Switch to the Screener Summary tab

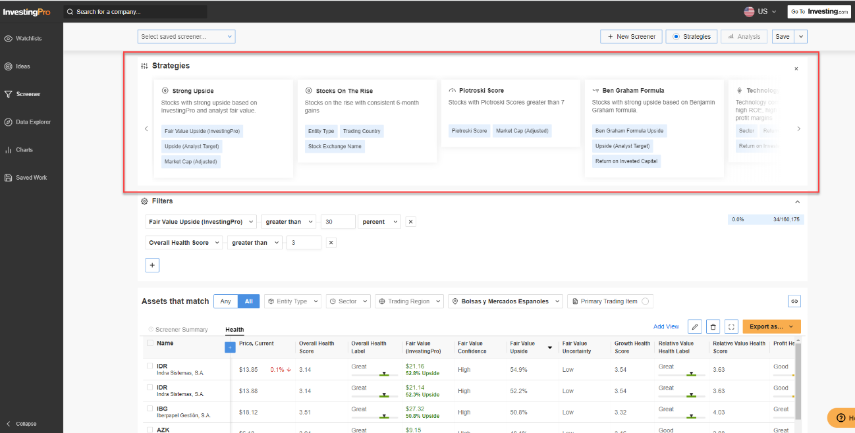178,330
